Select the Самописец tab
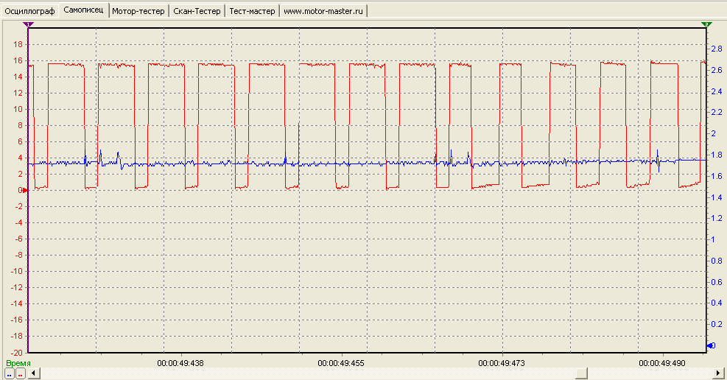Viewport: 727px width, 380px height. coord(83,10)
